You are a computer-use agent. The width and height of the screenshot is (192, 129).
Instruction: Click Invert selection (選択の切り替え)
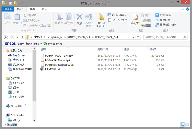[x=166, y=25]
